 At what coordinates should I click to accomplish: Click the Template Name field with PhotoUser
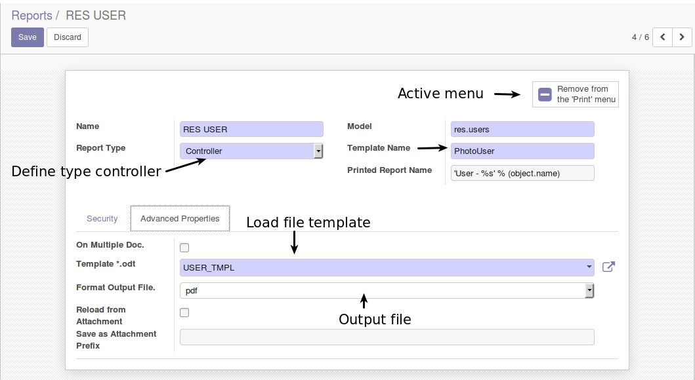click(x=522, y=151)
